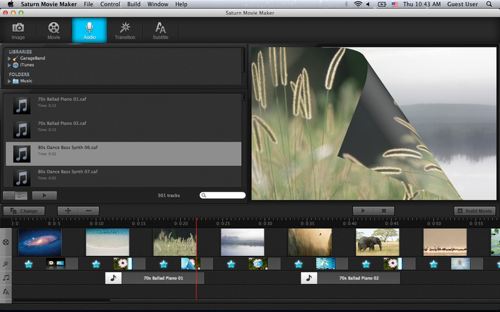Screen dimensions: 500x312
Task: Open the Image media tab
Action: (18, 31)
